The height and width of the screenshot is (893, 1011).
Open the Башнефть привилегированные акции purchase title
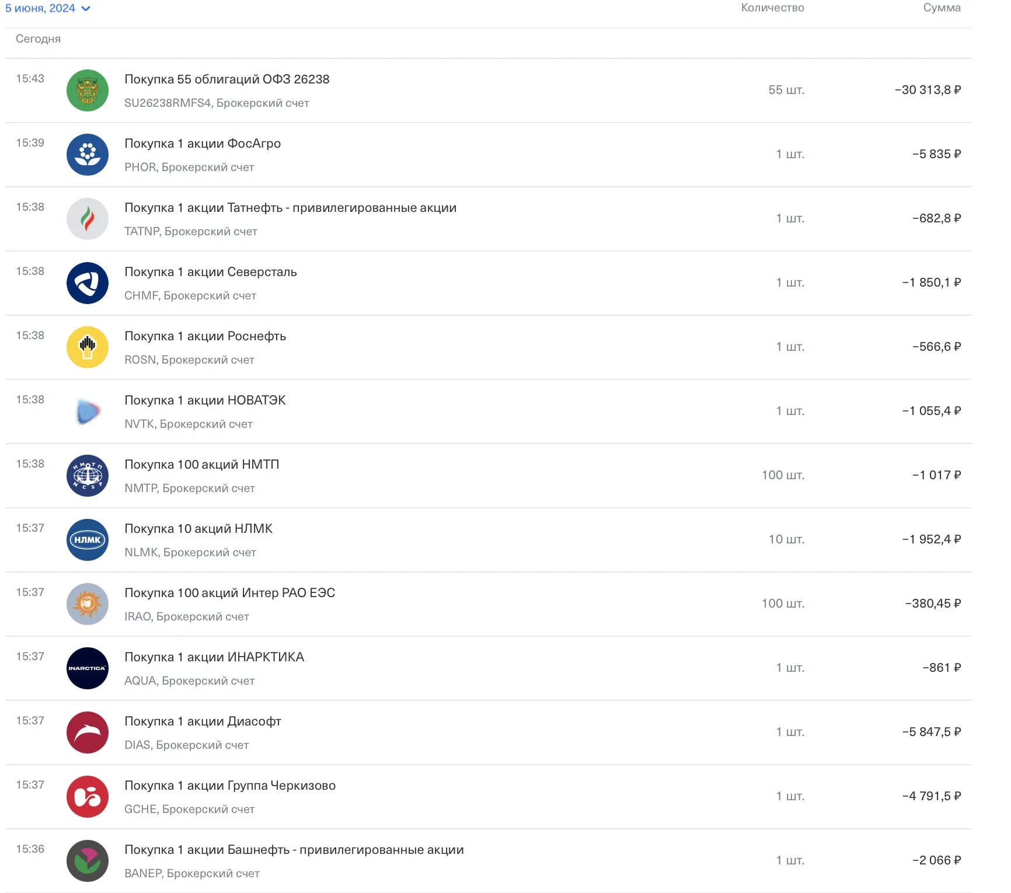coord(294,850)
